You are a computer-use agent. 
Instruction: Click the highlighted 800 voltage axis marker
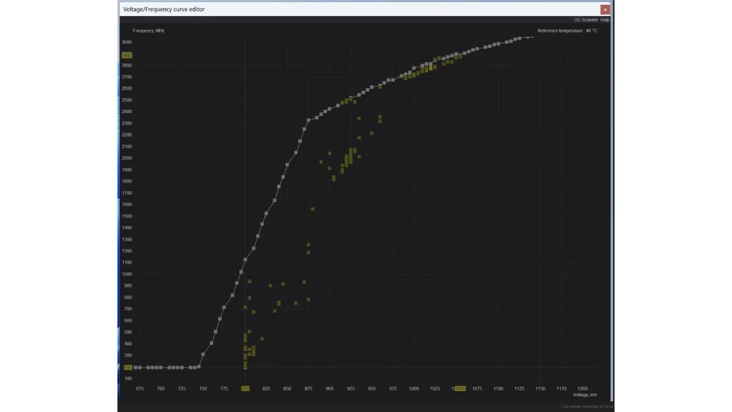tap(245, 389)
